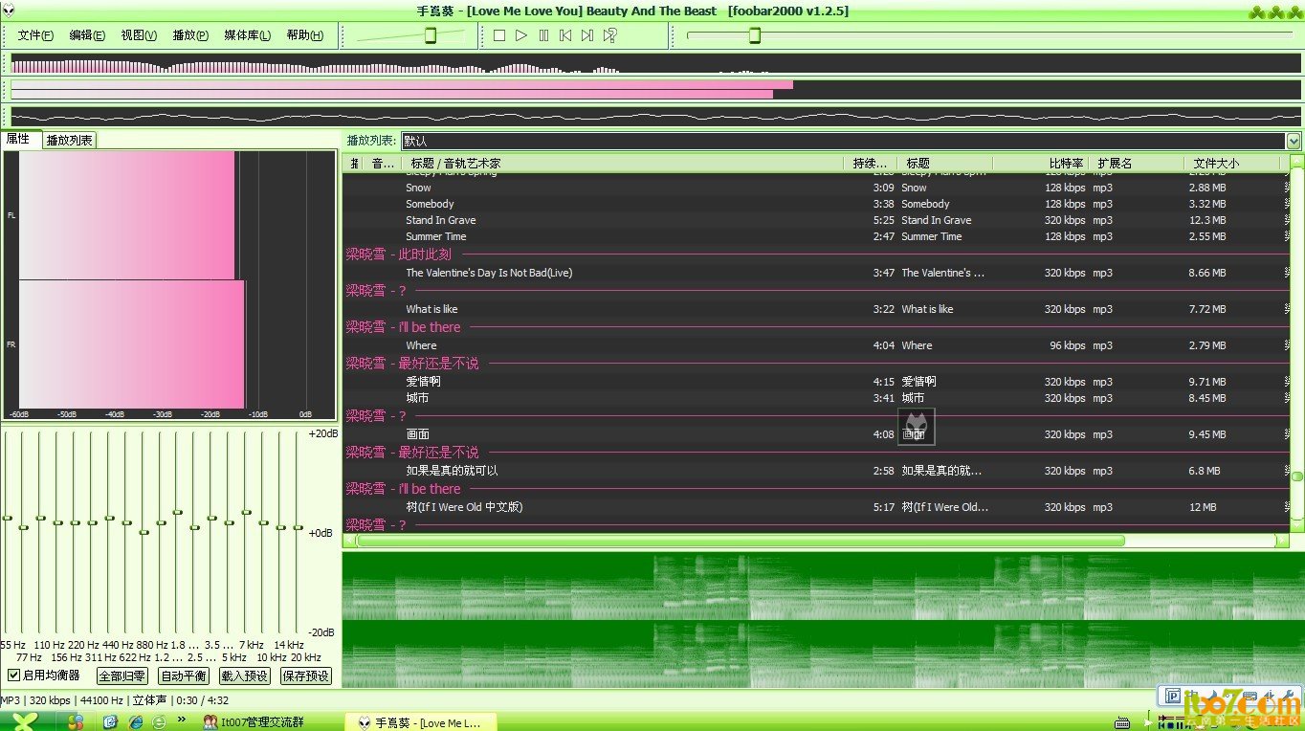
Task: Click the 全部归零 equalizer button
Action: (122, 676)
